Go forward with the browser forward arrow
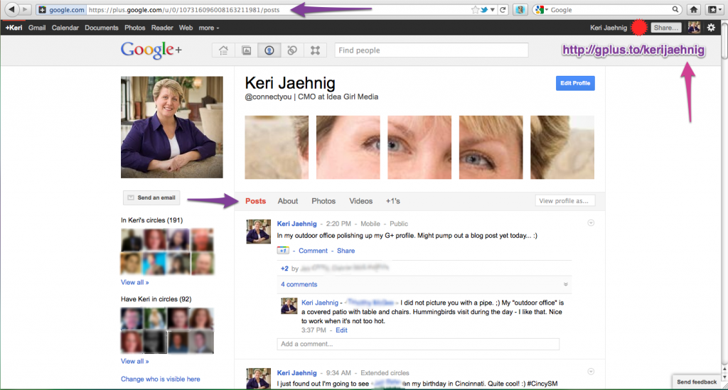Screen dimensions: 728x390 (x=25, y=9)
